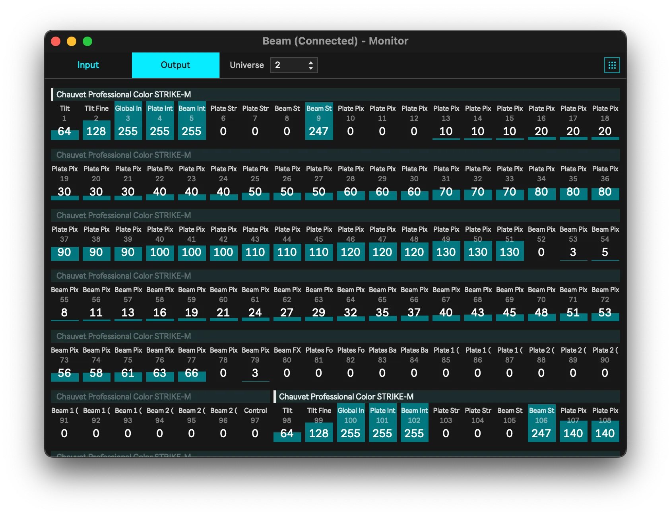
Task: Select Global In channel 3 cell
Action: click(x=128, y=121)
